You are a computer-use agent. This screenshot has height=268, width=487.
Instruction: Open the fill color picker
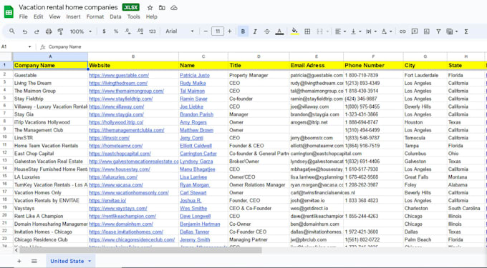pyautogui.click(x=295, y=31)
